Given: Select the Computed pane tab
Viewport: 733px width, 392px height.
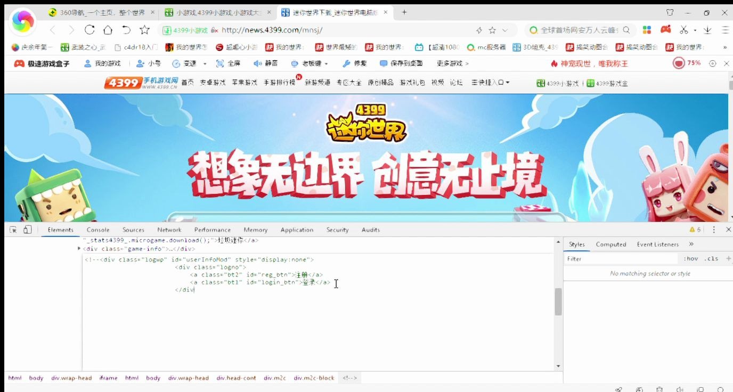Looking at the screenshot, I should tap(611, 244).
